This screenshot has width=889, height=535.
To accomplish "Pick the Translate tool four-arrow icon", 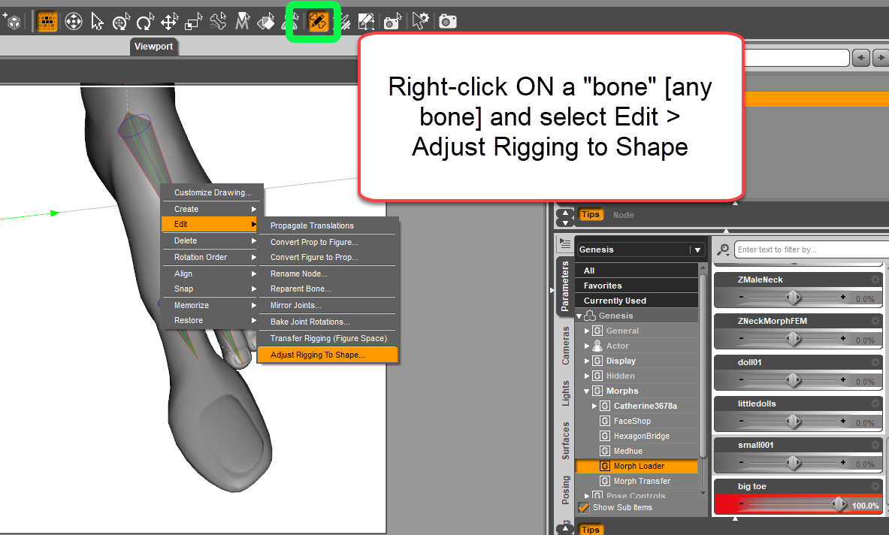I will coord(169,22).
